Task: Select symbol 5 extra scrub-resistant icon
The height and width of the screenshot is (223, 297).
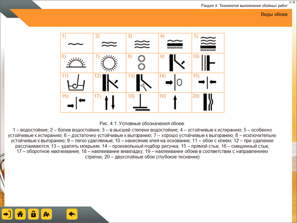Action: coord(208,44)
